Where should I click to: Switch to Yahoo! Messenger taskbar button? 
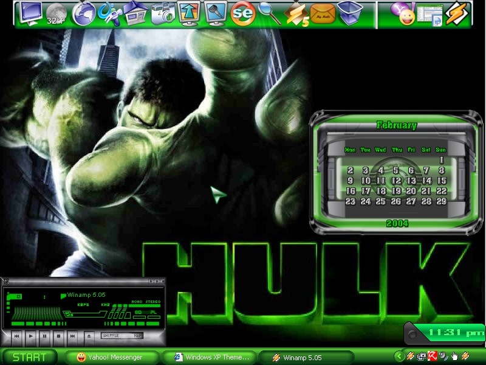pyautogui.click(x=112, y=357)
